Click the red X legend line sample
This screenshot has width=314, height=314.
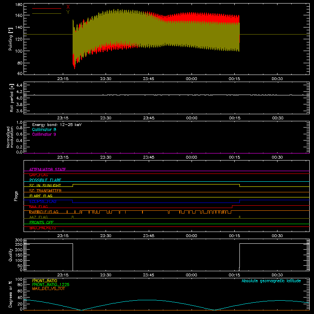pyautogui.click(x=47, y=8)
